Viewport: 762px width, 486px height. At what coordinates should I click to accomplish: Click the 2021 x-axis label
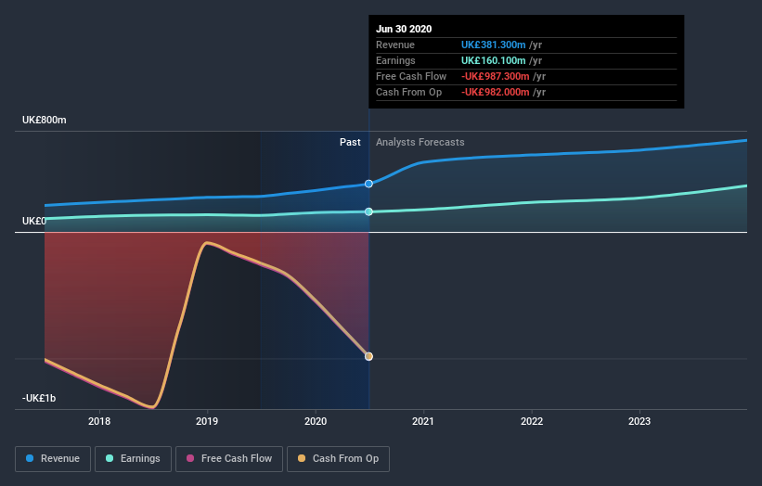(423, 421)
